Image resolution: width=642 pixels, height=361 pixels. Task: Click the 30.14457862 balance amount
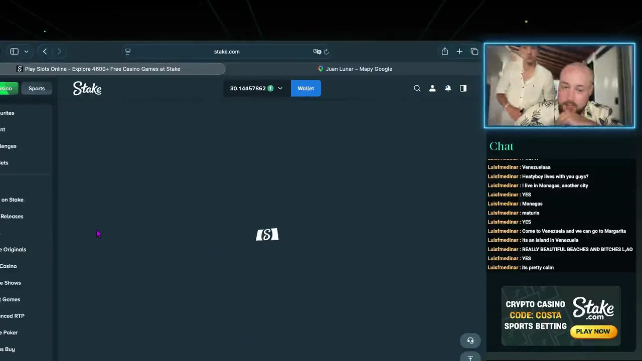point(248,88)
